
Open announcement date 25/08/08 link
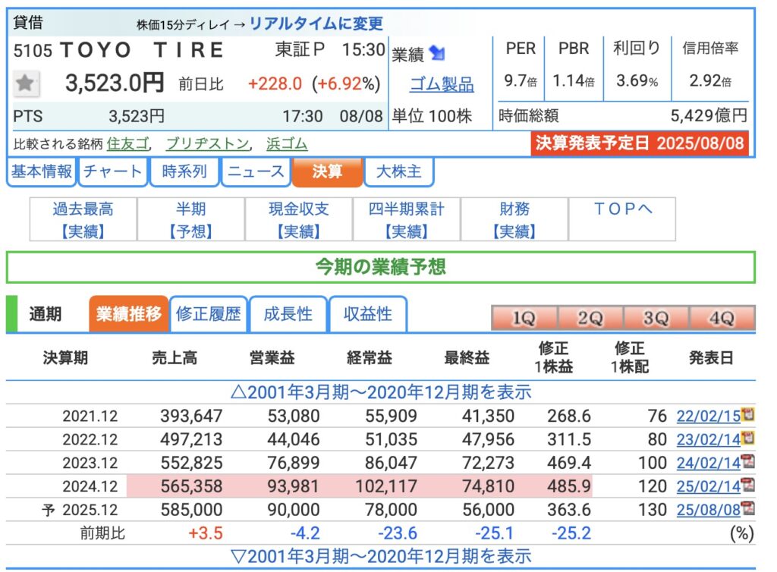(x=708, y=510)
